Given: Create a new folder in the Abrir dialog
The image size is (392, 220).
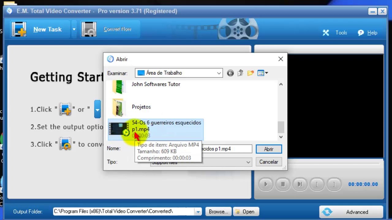Looking at the screenshot, I should 251,73.
